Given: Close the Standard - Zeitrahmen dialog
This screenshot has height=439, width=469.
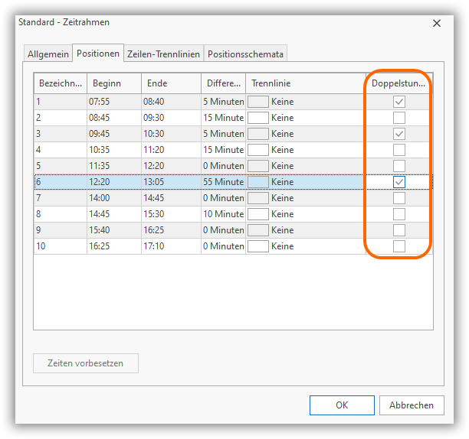Looking at the screenshot, I should point(437,24).
